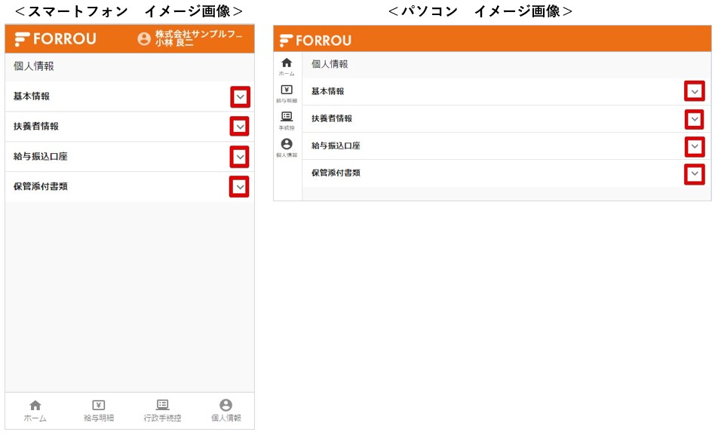Expand 給与振込口座 in the PC view
Viewport: 718px width, 435px height.
(x=694, y=147)
